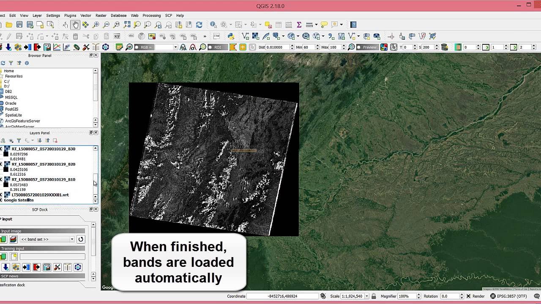The image size is (541, 304).
Task: Open the CSW MetaSearch tool
Action: [217, 36]
